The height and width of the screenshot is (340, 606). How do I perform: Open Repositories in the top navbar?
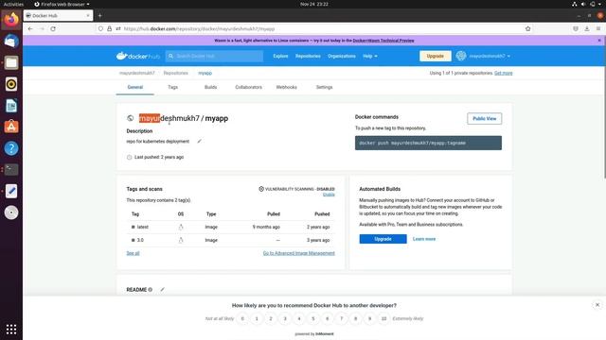click(308, 57)
